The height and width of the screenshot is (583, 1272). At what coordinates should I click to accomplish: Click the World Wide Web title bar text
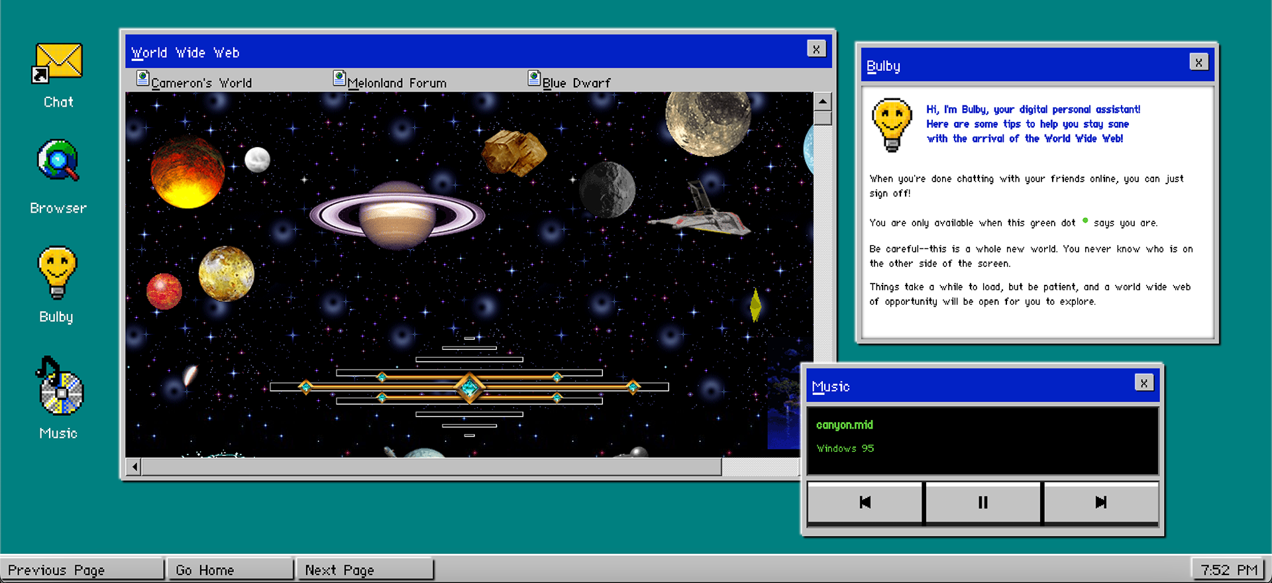pos(185,52)
